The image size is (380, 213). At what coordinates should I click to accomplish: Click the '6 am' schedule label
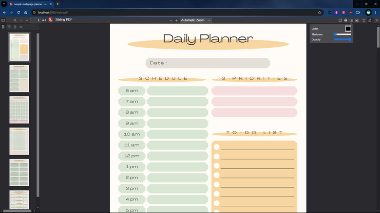[132, 90]
